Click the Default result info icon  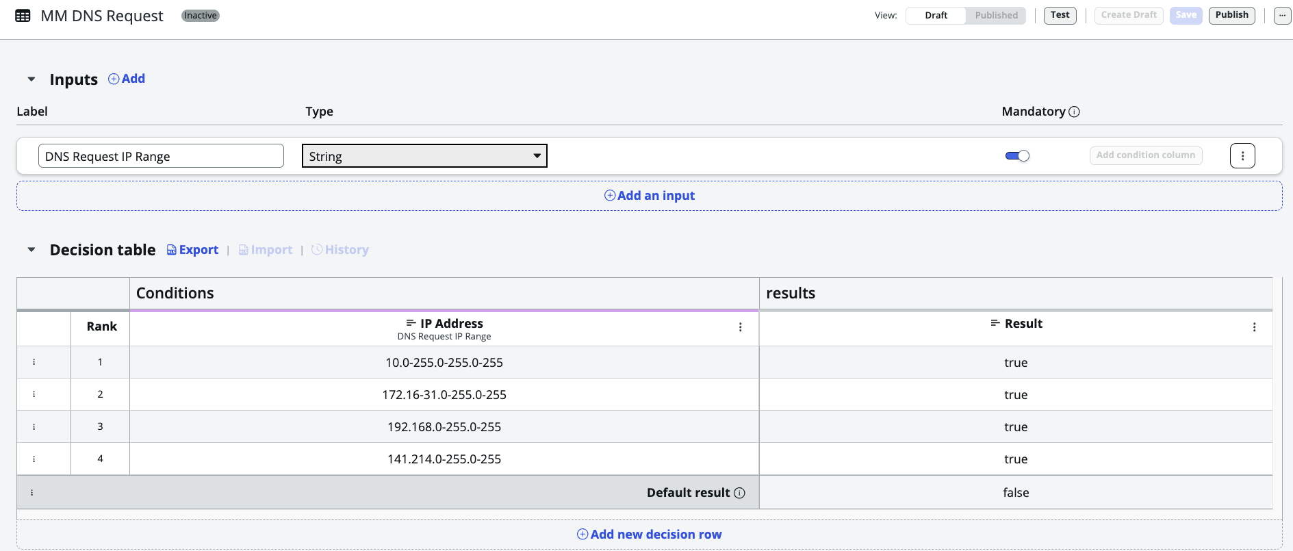coord(739,493)
